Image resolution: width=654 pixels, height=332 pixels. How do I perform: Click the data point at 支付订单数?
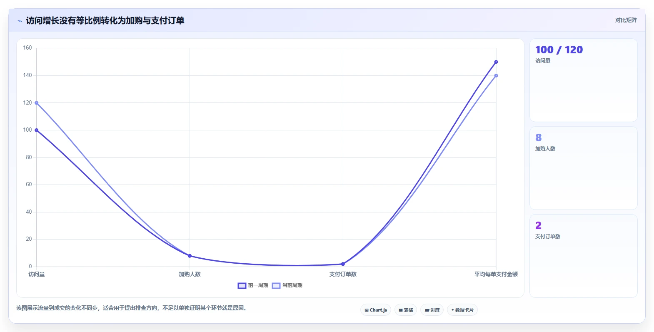coord(343,264)
